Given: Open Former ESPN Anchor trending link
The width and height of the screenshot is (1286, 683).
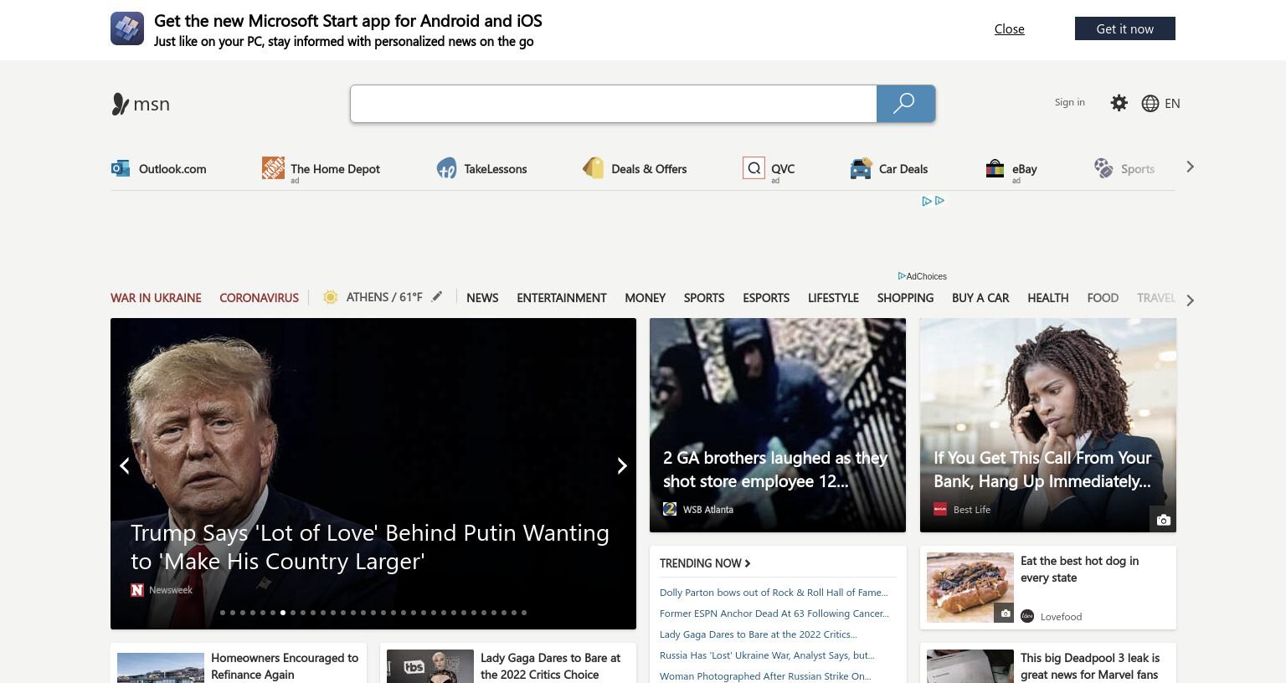Looking at the screenshot, I should coord(774,613).
